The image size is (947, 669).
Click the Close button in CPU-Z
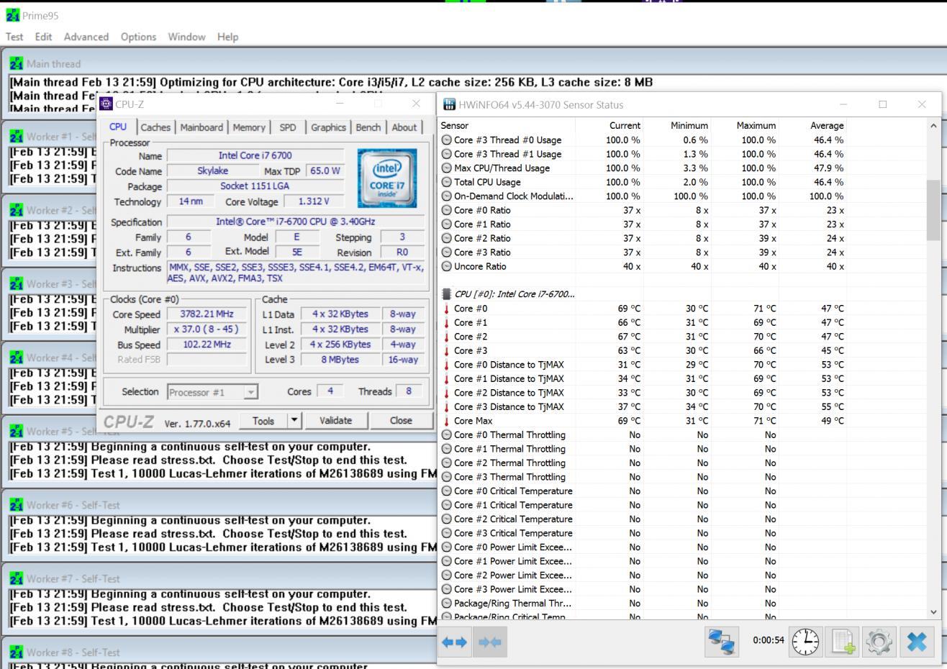[x=401, y=421]
